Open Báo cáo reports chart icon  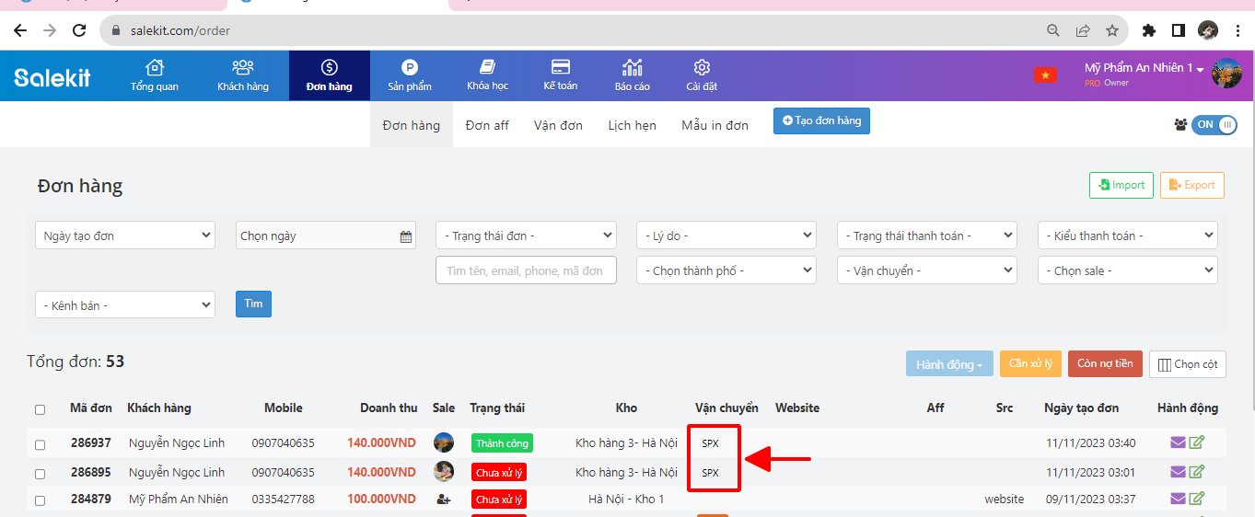coord(633,68)
